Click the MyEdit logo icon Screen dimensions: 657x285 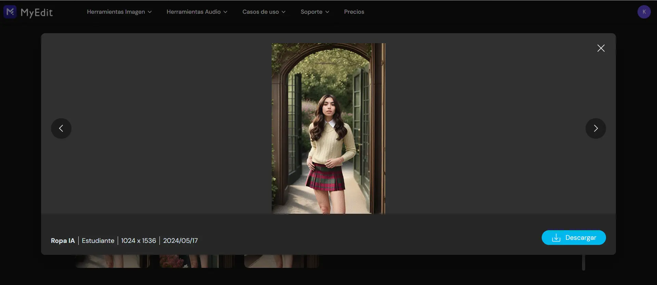[10, 12]
